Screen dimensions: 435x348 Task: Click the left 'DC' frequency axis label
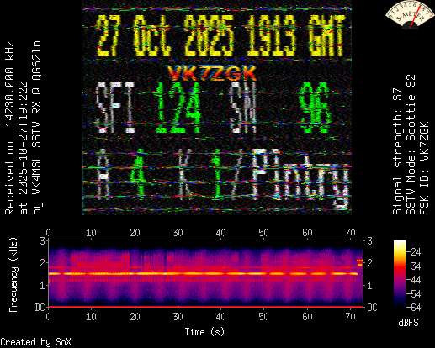point(40,308)
